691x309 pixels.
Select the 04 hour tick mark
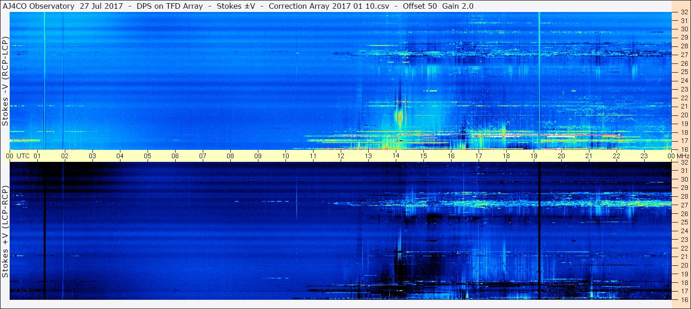click(x=120, y=156)
